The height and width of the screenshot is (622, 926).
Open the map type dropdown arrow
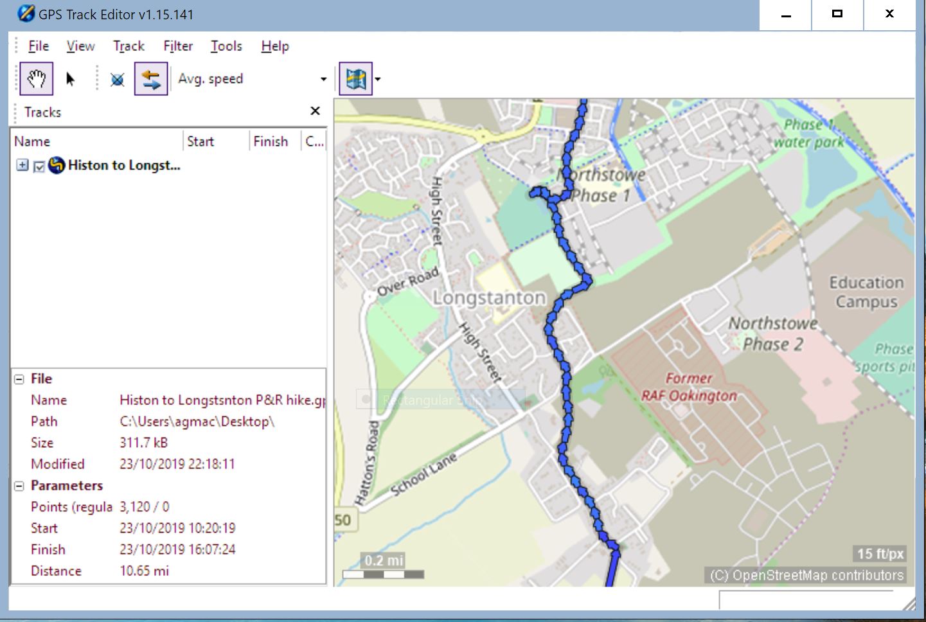coord(377,80)
